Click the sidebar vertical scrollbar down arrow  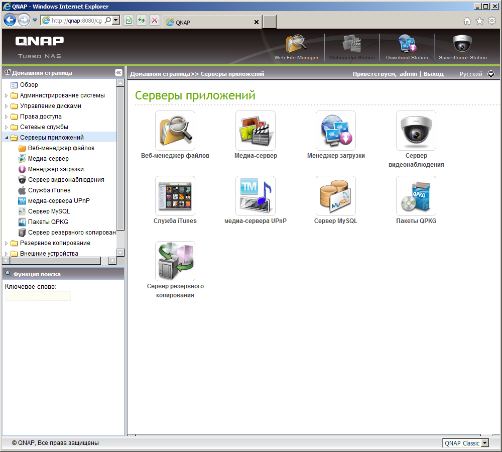point(120,253)
